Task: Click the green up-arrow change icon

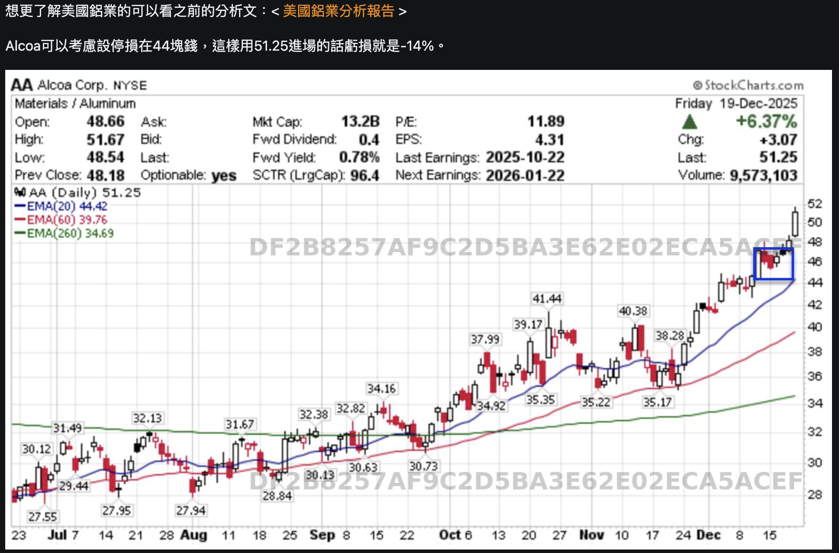Action: 689,122
